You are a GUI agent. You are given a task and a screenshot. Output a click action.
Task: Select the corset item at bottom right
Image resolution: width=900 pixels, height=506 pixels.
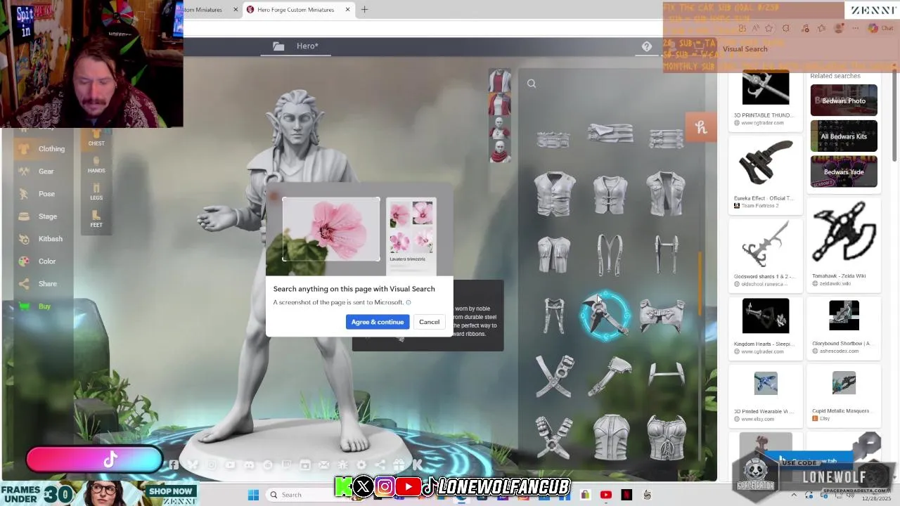click(665, 437)
